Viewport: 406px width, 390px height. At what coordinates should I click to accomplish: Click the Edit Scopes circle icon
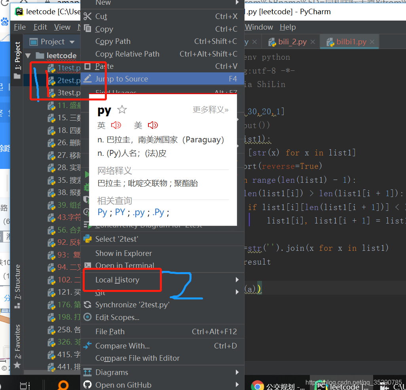[87, 317]
